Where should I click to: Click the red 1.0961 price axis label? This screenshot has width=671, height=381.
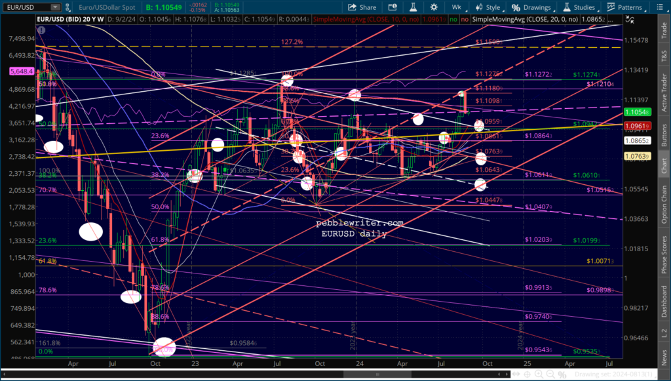click(638, 126)
